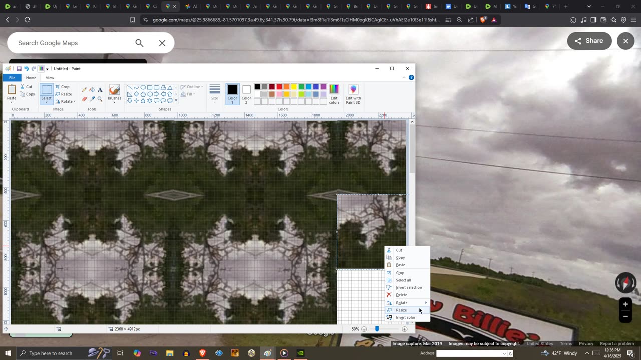Set Color 1 as active color
This screenshot has width=641, height=360.
click(232, 93)
